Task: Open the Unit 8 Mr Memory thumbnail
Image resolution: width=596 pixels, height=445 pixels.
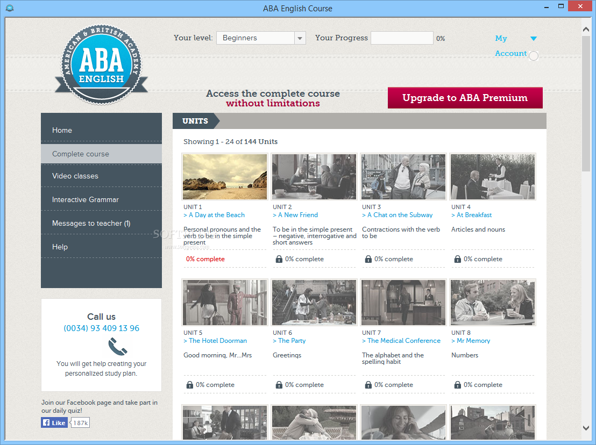Action: coord(493,302)
